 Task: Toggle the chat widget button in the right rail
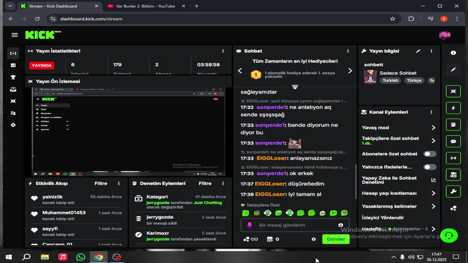tap(453, 141)
